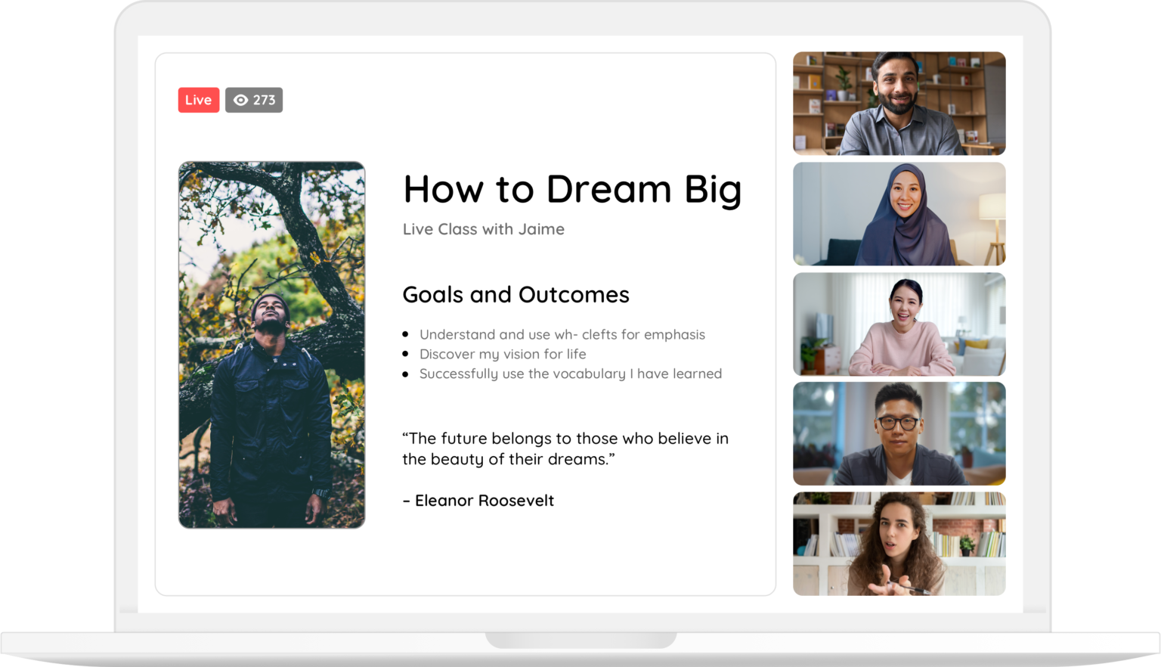Click the Live badge to view stream status
The width and height of the screenshot is (1161, 667).
click(x=198, y=99)
